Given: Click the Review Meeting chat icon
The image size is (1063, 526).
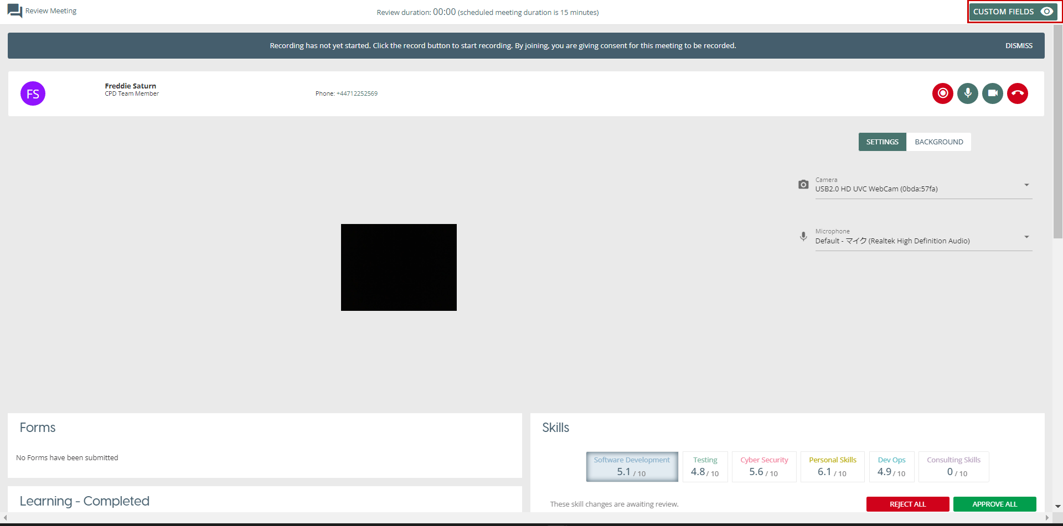Looking at the screenshot, I should pos(15,11).
